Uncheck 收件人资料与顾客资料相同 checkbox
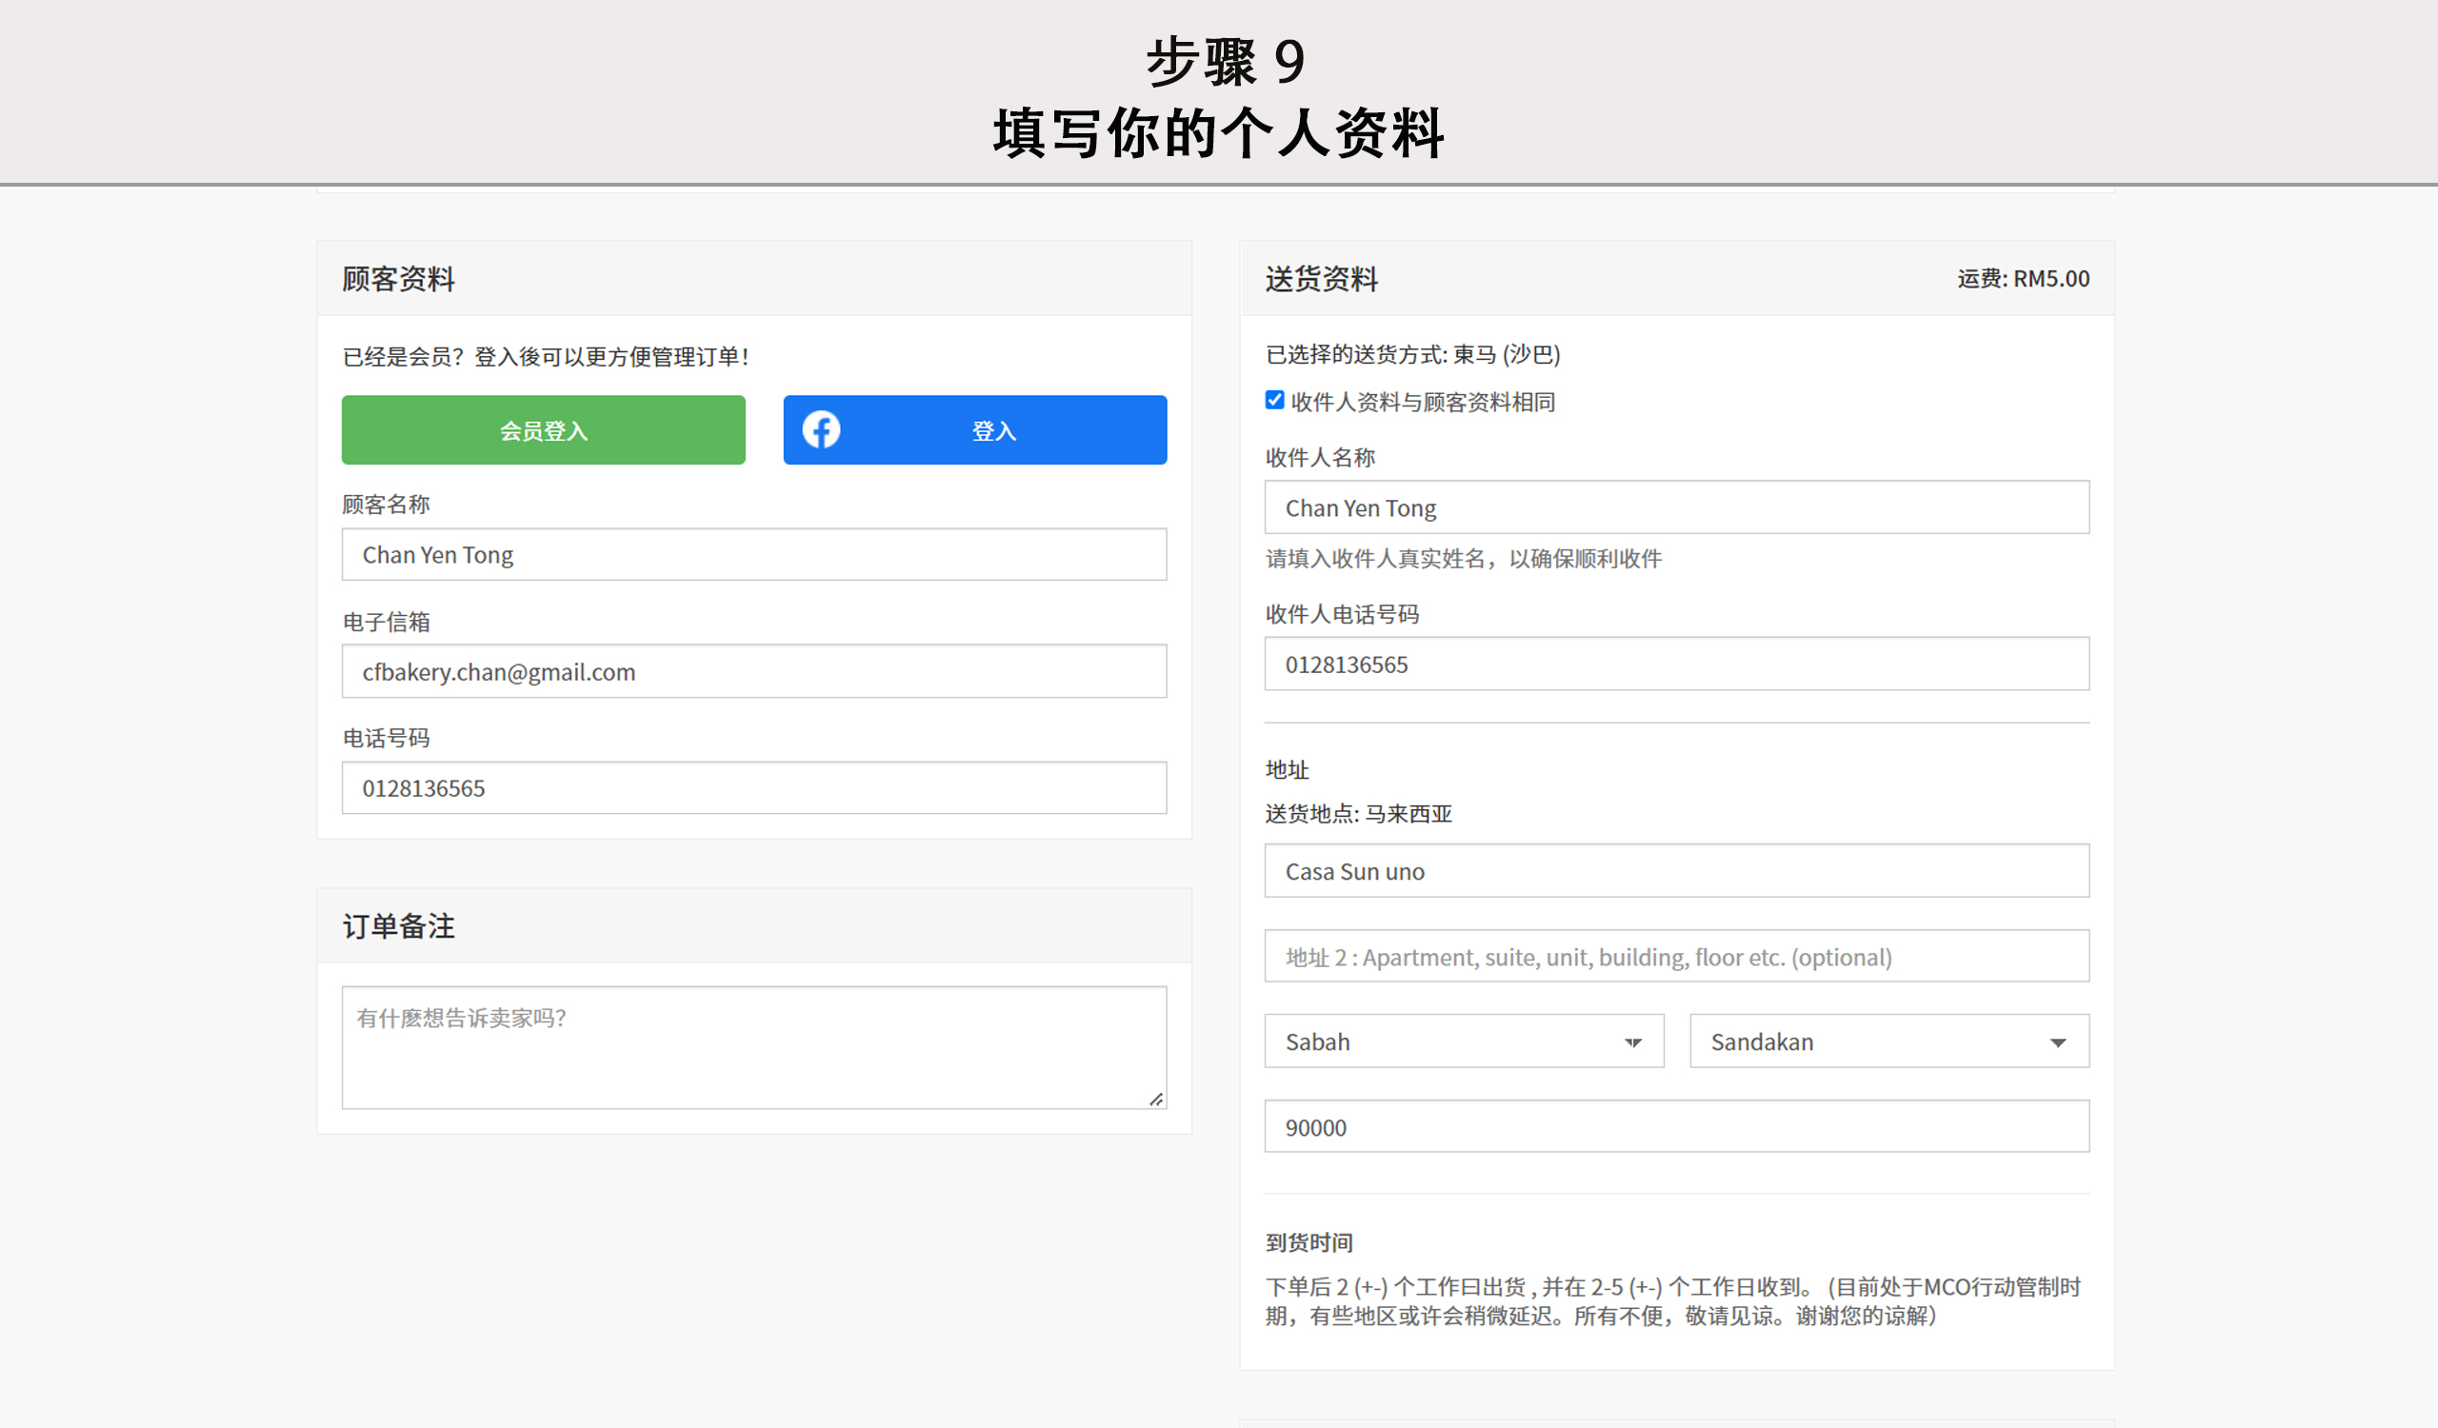This screenshot has height=1428, width=2438. click(1275, 400)
